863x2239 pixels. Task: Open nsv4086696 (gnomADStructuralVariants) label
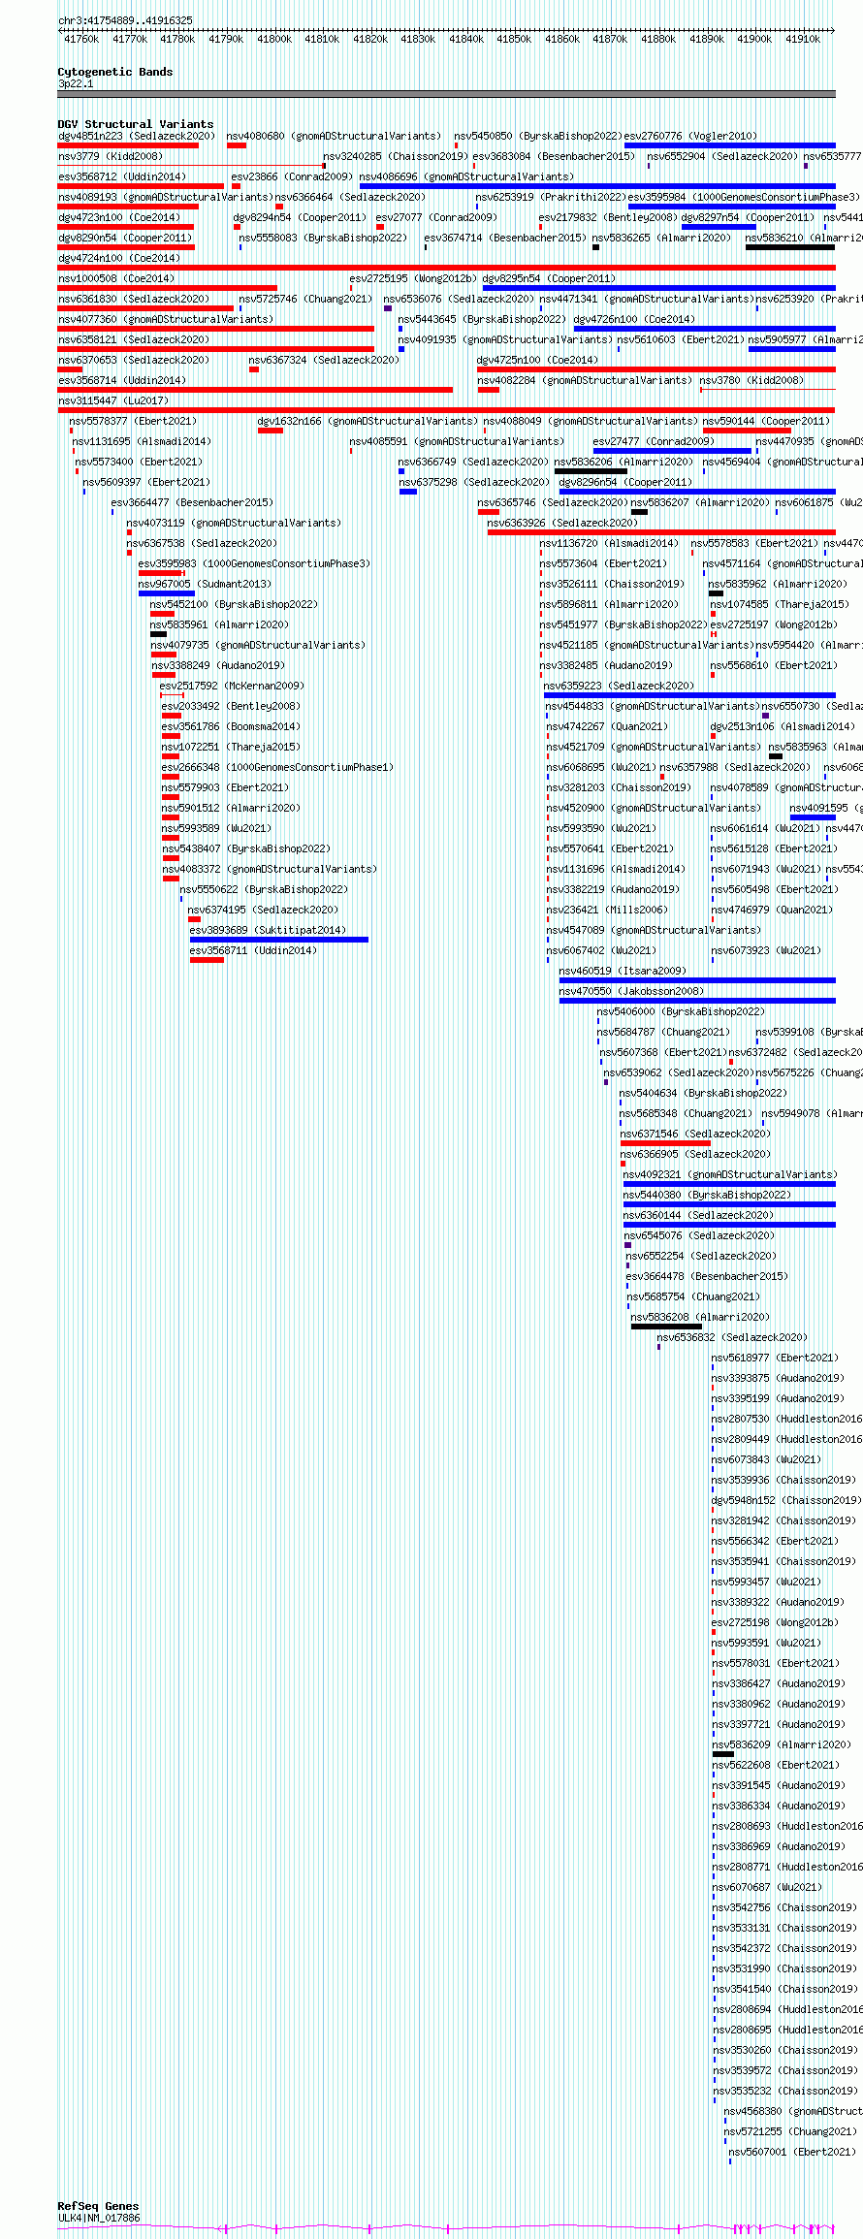[x=466, y=176]
